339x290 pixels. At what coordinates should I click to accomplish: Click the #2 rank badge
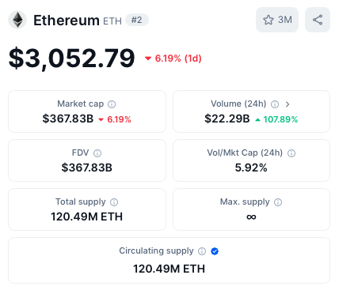point(137,20)
